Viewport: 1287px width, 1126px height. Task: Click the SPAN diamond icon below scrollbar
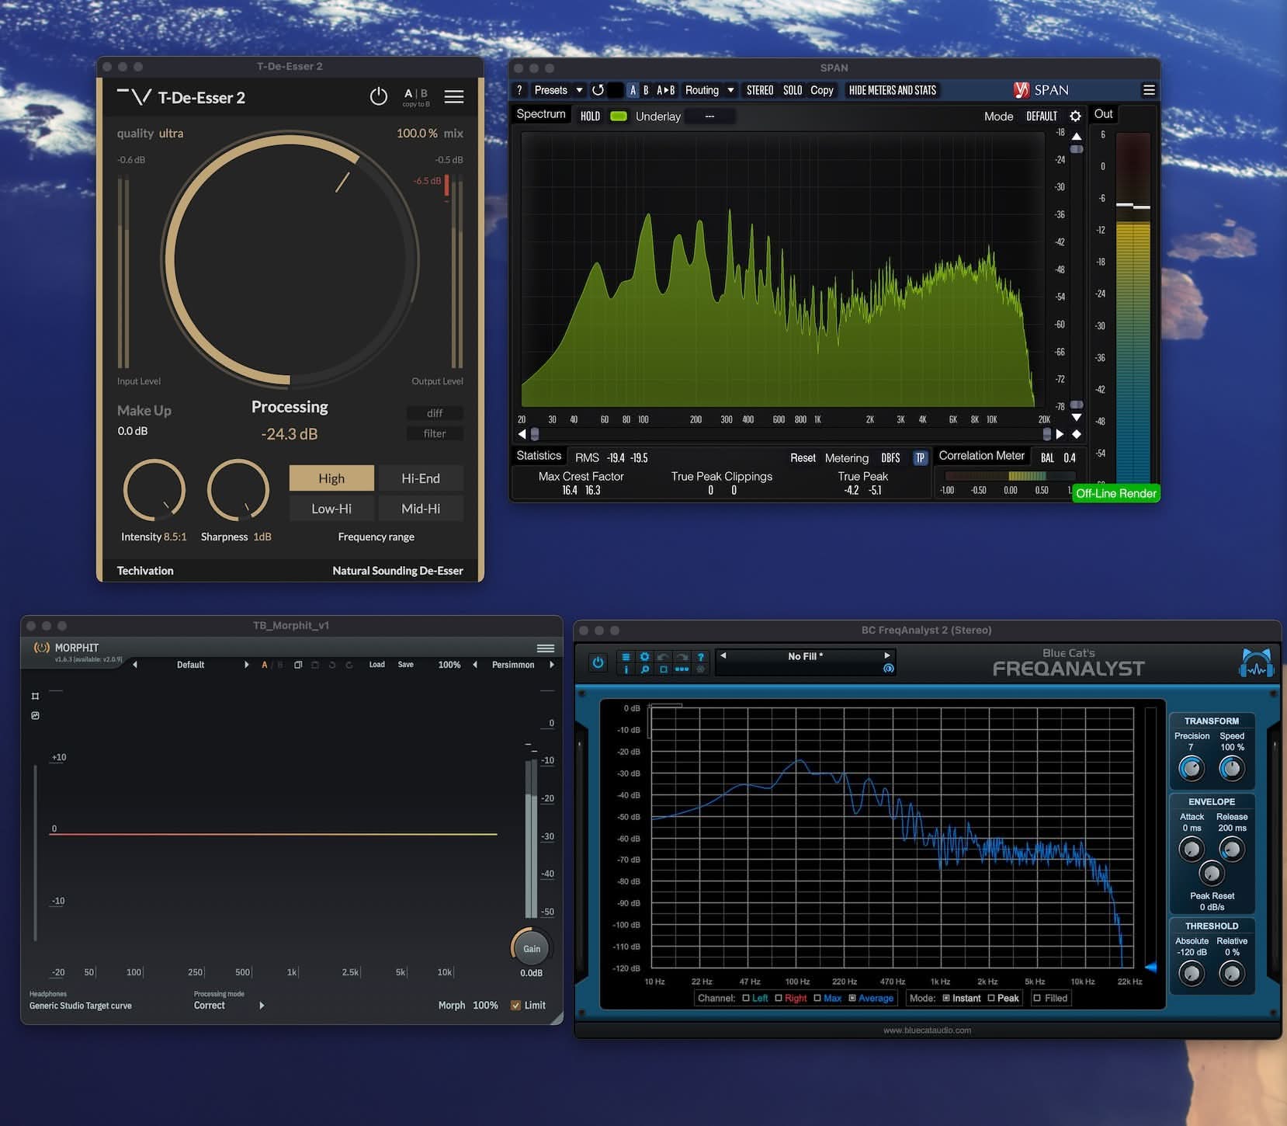pos(1077,434)
